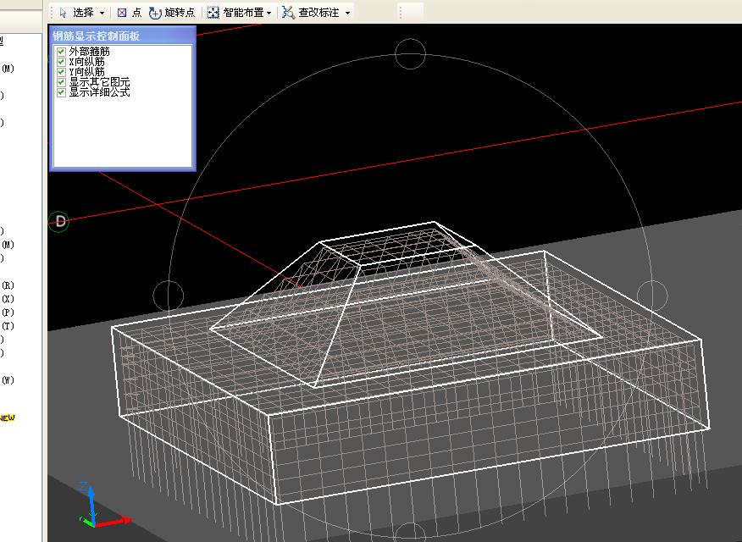Click the toolbar grip handle before 选择
742x542 pixels.
coord(52,13)
